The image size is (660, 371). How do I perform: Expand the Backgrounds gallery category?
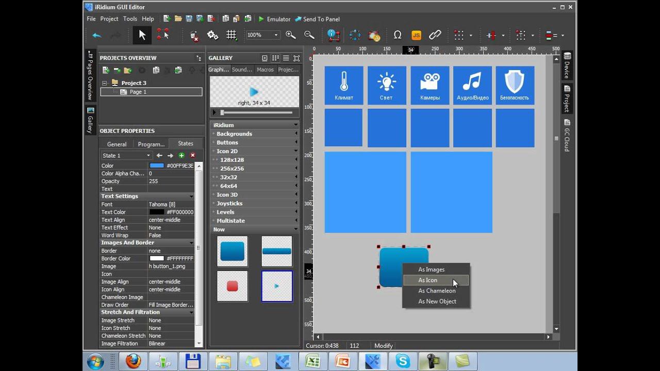tap(234, 134)
